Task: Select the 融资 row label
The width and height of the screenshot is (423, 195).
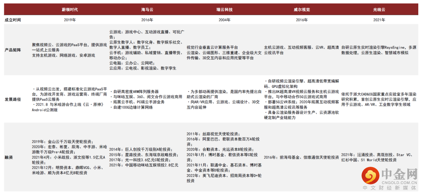Action: click(x=9, y=157)
